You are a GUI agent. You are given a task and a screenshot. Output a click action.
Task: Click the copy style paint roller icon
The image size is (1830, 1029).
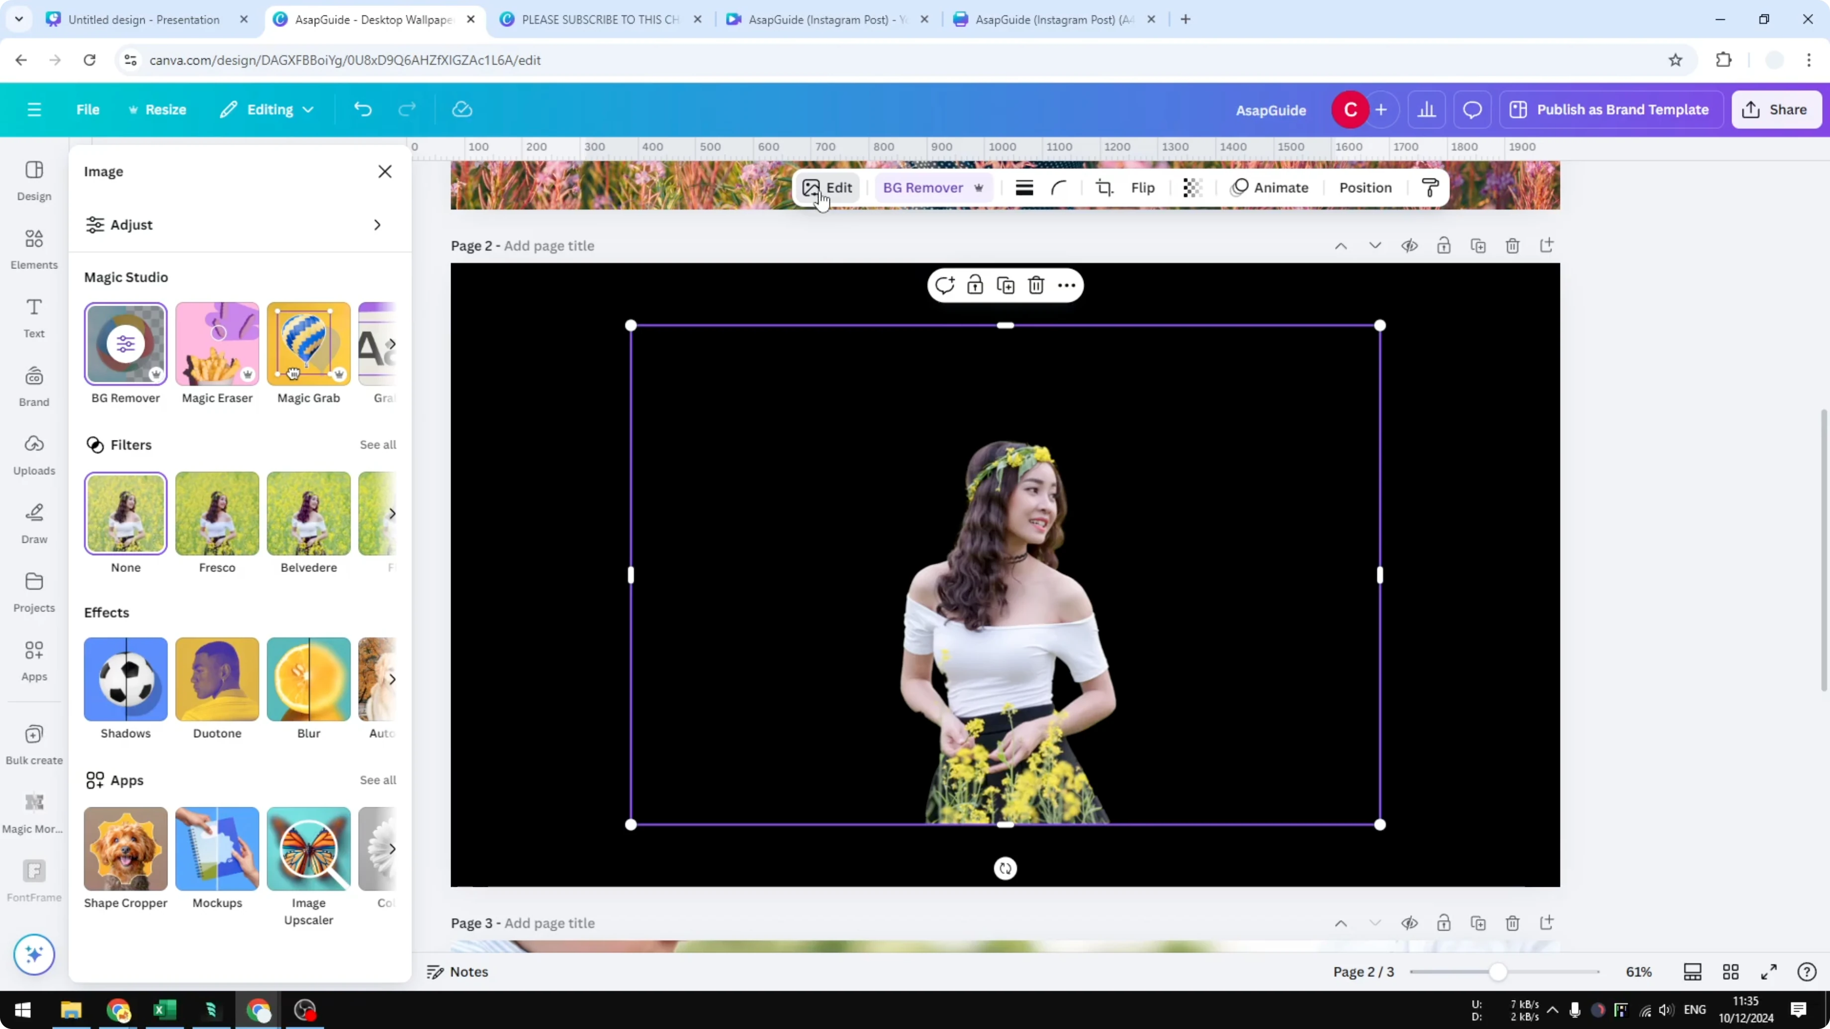[x=1430, y=187]
